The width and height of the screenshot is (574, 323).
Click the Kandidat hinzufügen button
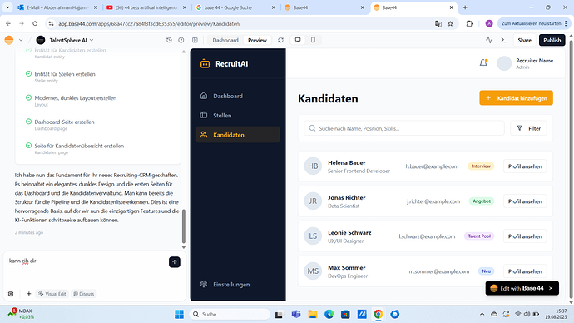coord(516,98)
